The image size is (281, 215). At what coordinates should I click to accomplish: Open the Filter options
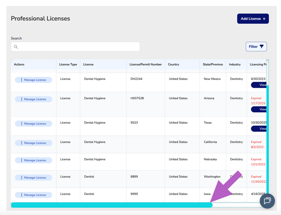click(x=256, y=47)
